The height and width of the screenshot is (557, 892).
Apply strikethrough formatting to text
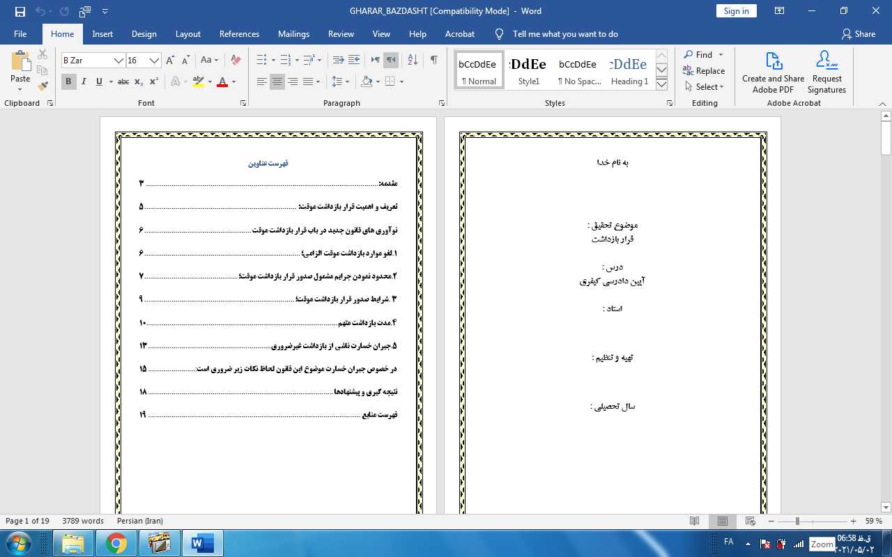(x=123, y=82)
